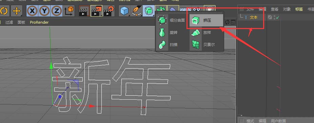
Task: Choose the Spline Pen tool
Action: pyautogui.click(x=136, y=11)
